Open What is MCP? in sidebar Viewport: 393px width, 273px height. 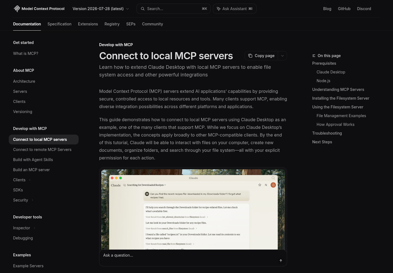(x=26, y=54)
